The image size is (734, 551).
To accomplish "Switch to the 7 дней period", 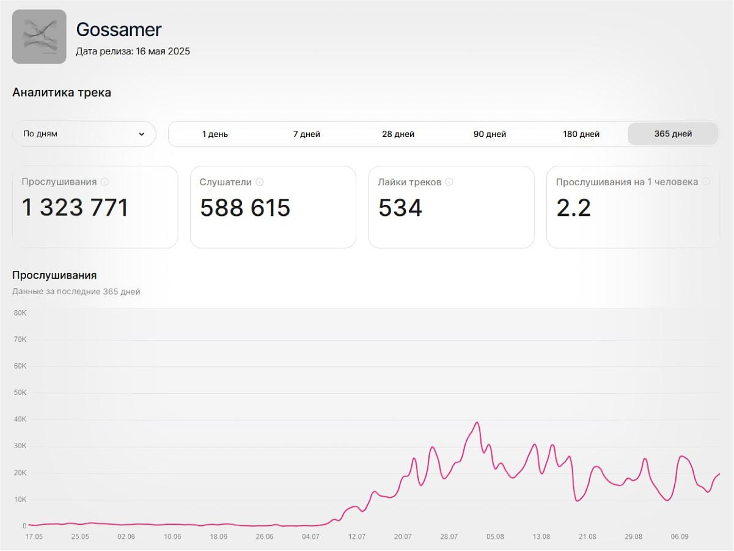I will click(x=306, y=134).
